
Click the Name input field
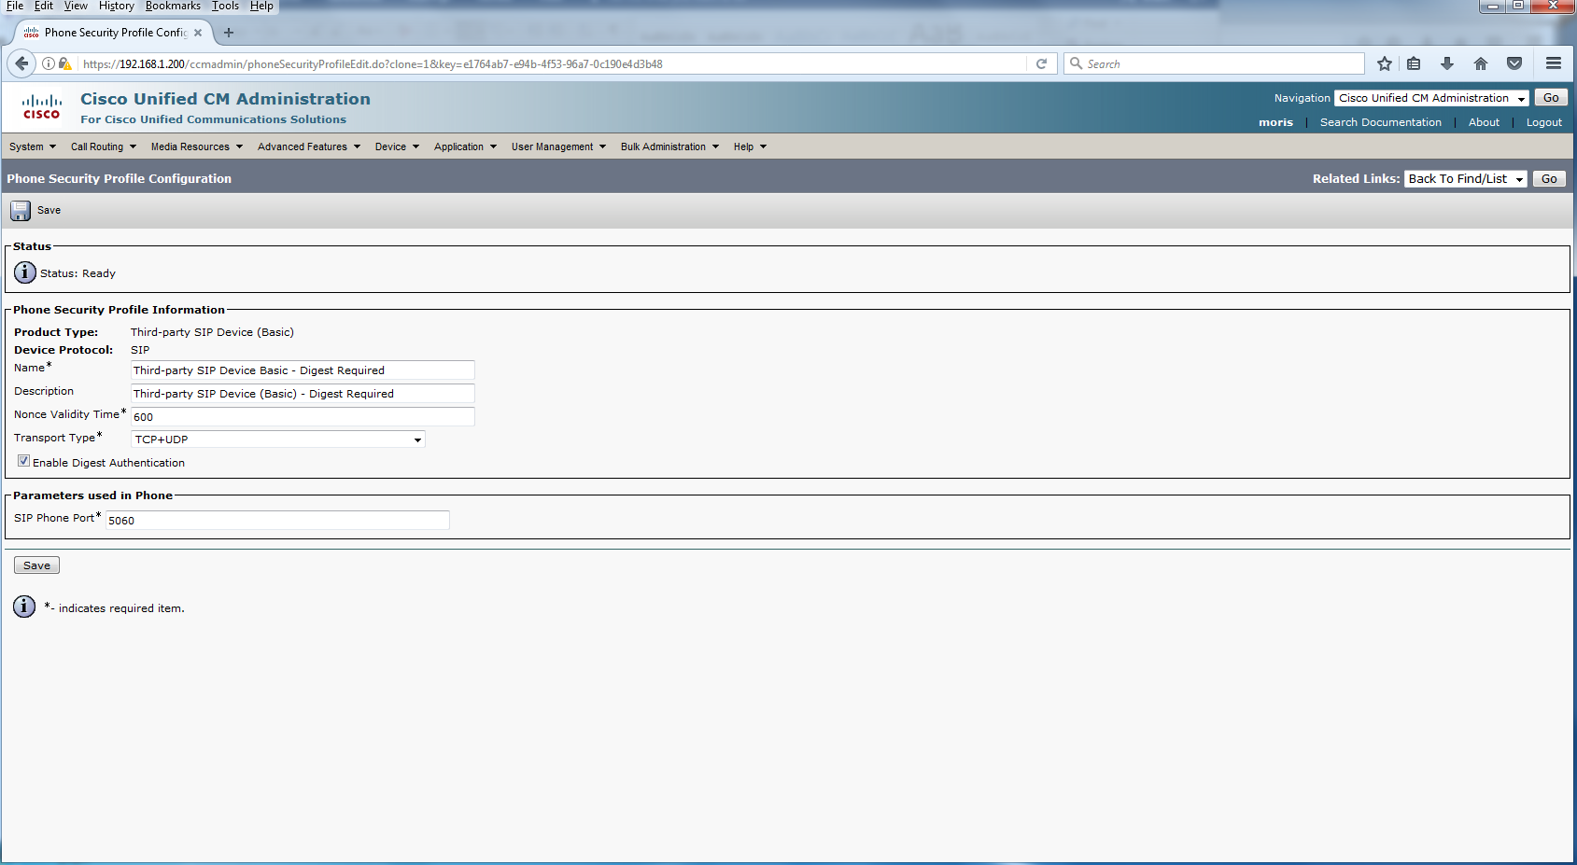pyautogui.click(x=303, y=370)
